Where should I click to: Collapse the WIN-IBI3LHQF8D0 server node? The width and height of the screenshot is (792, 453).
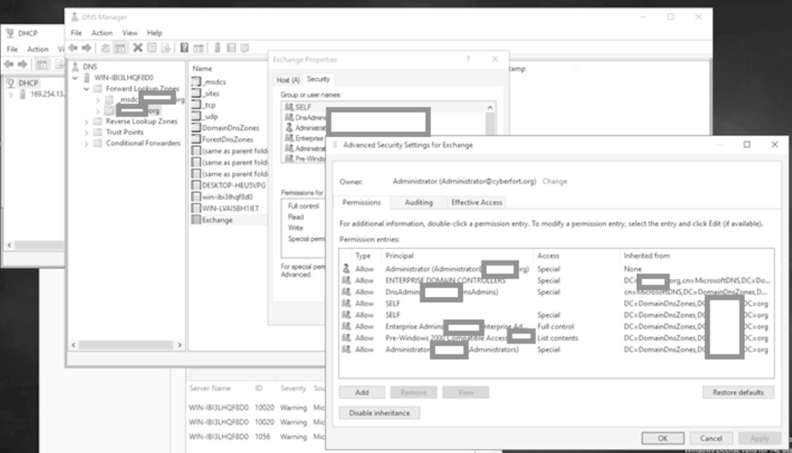75,78
